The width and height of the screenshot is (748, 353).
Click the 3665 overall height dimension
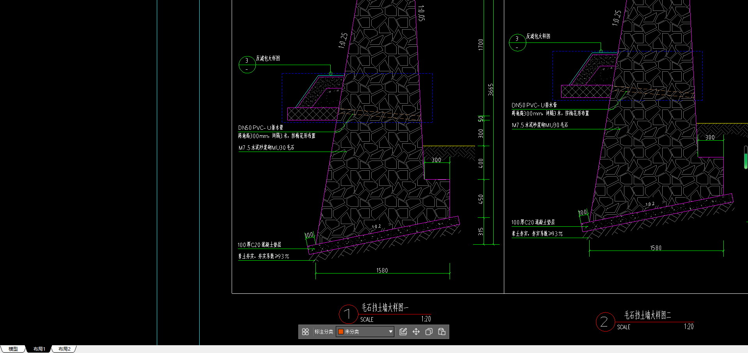tap(491, 90)
